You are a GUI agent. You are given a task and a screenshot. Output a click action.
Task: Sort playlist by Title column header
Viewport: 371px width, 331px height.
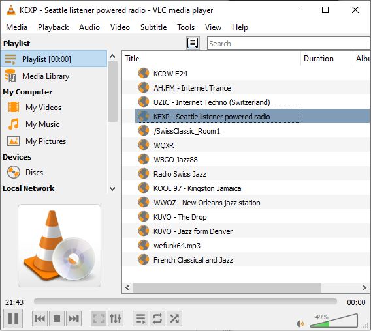(x=212, y=59)
